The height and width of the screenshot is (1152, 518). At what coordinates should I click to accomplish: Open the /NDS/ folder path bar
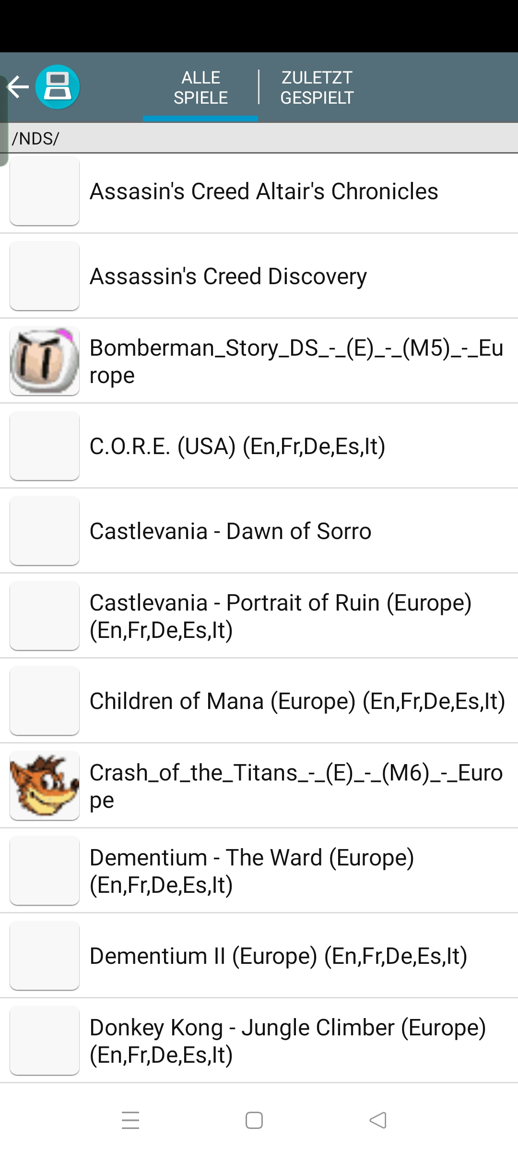pos(259,138)
